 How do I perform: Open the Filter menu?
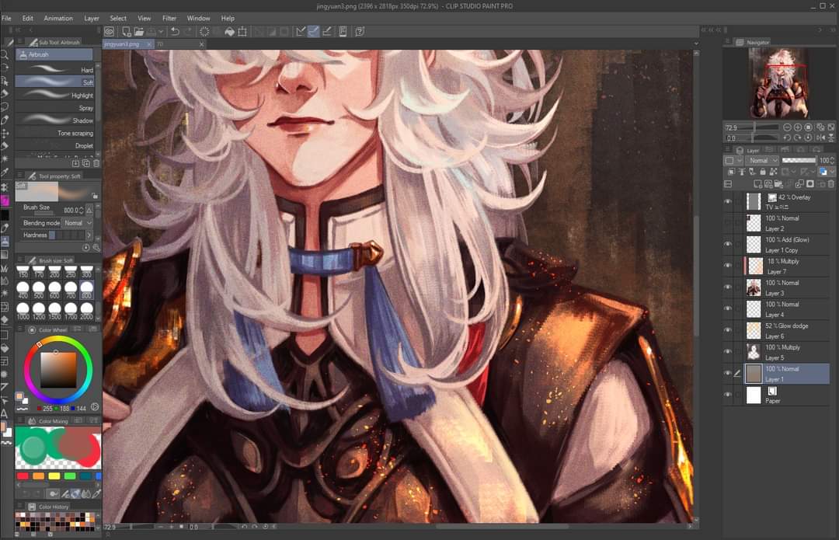click(169, 18)
